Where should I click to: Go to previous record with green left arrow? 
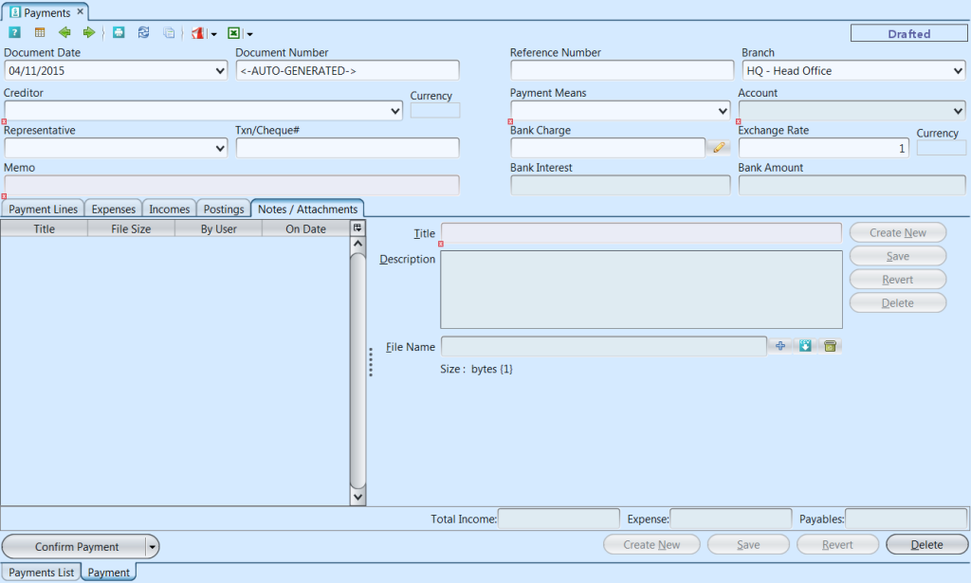click(x=64, y=33)
